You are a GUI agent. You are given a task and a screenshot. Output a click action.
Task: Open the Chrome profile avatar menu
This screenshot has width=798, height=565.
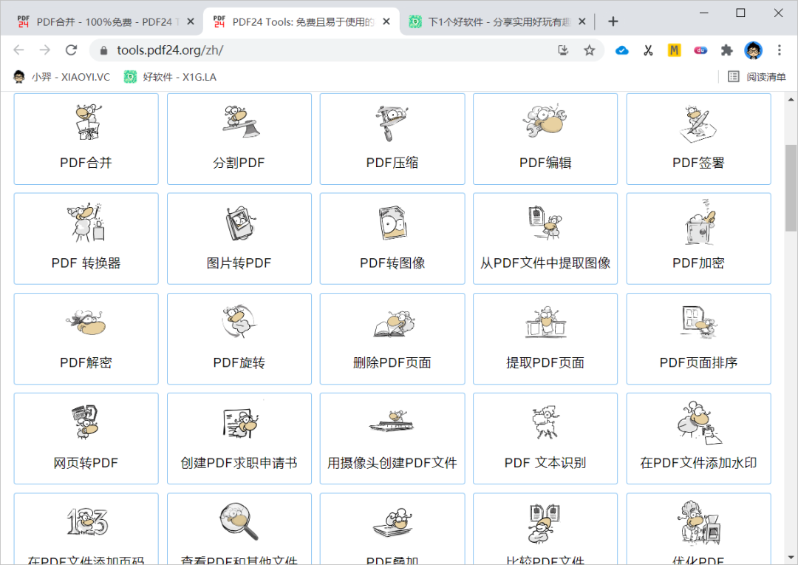tap(753, 50)
